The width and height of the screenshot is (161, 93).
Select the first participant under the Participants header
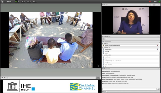pos(130,57)
